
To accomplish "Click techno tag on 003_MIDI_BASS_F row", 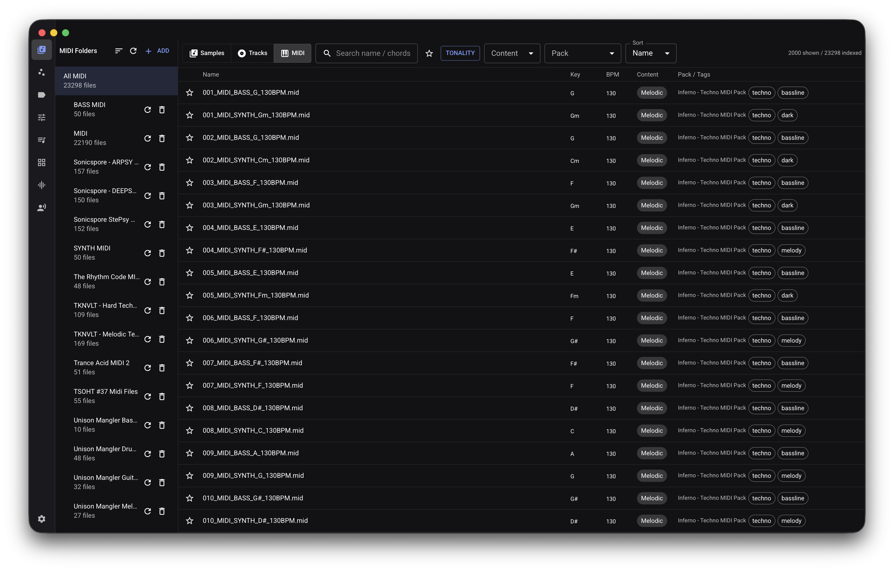I will click(761, 183).
